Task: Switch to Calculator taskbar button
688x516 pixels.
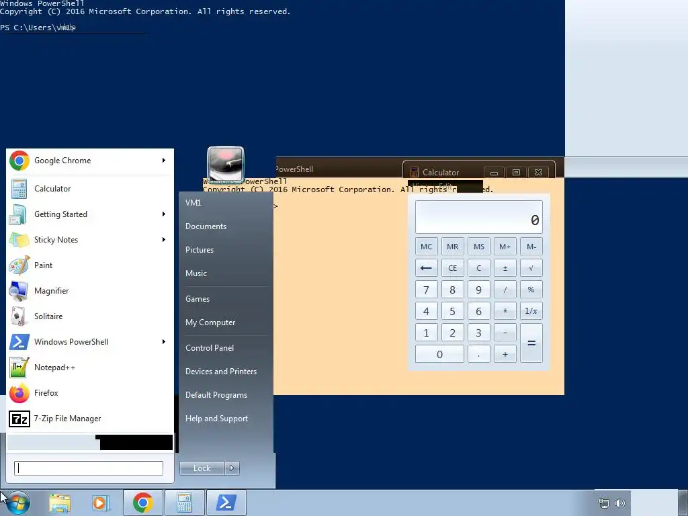Action: [x=184, y=503]
